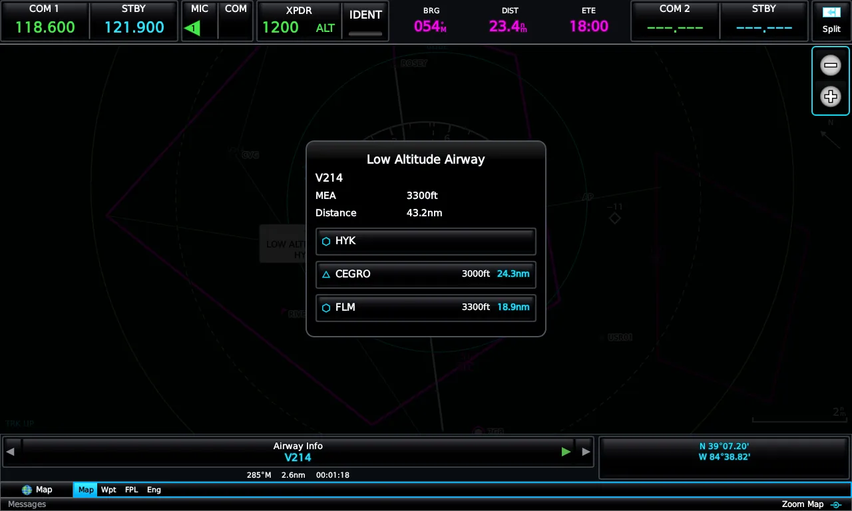Tap the FLM VOR hexagon icon

coord(326,308)
